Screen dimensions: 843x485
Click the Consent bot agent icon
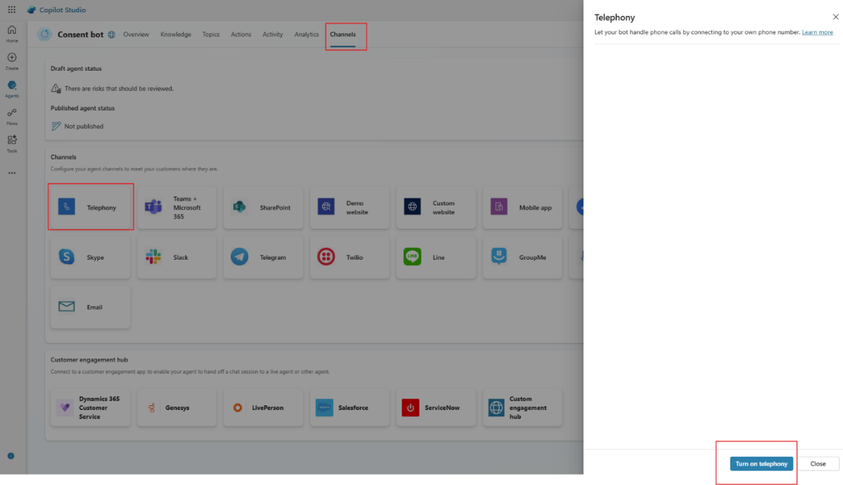[x=45, y=34]
